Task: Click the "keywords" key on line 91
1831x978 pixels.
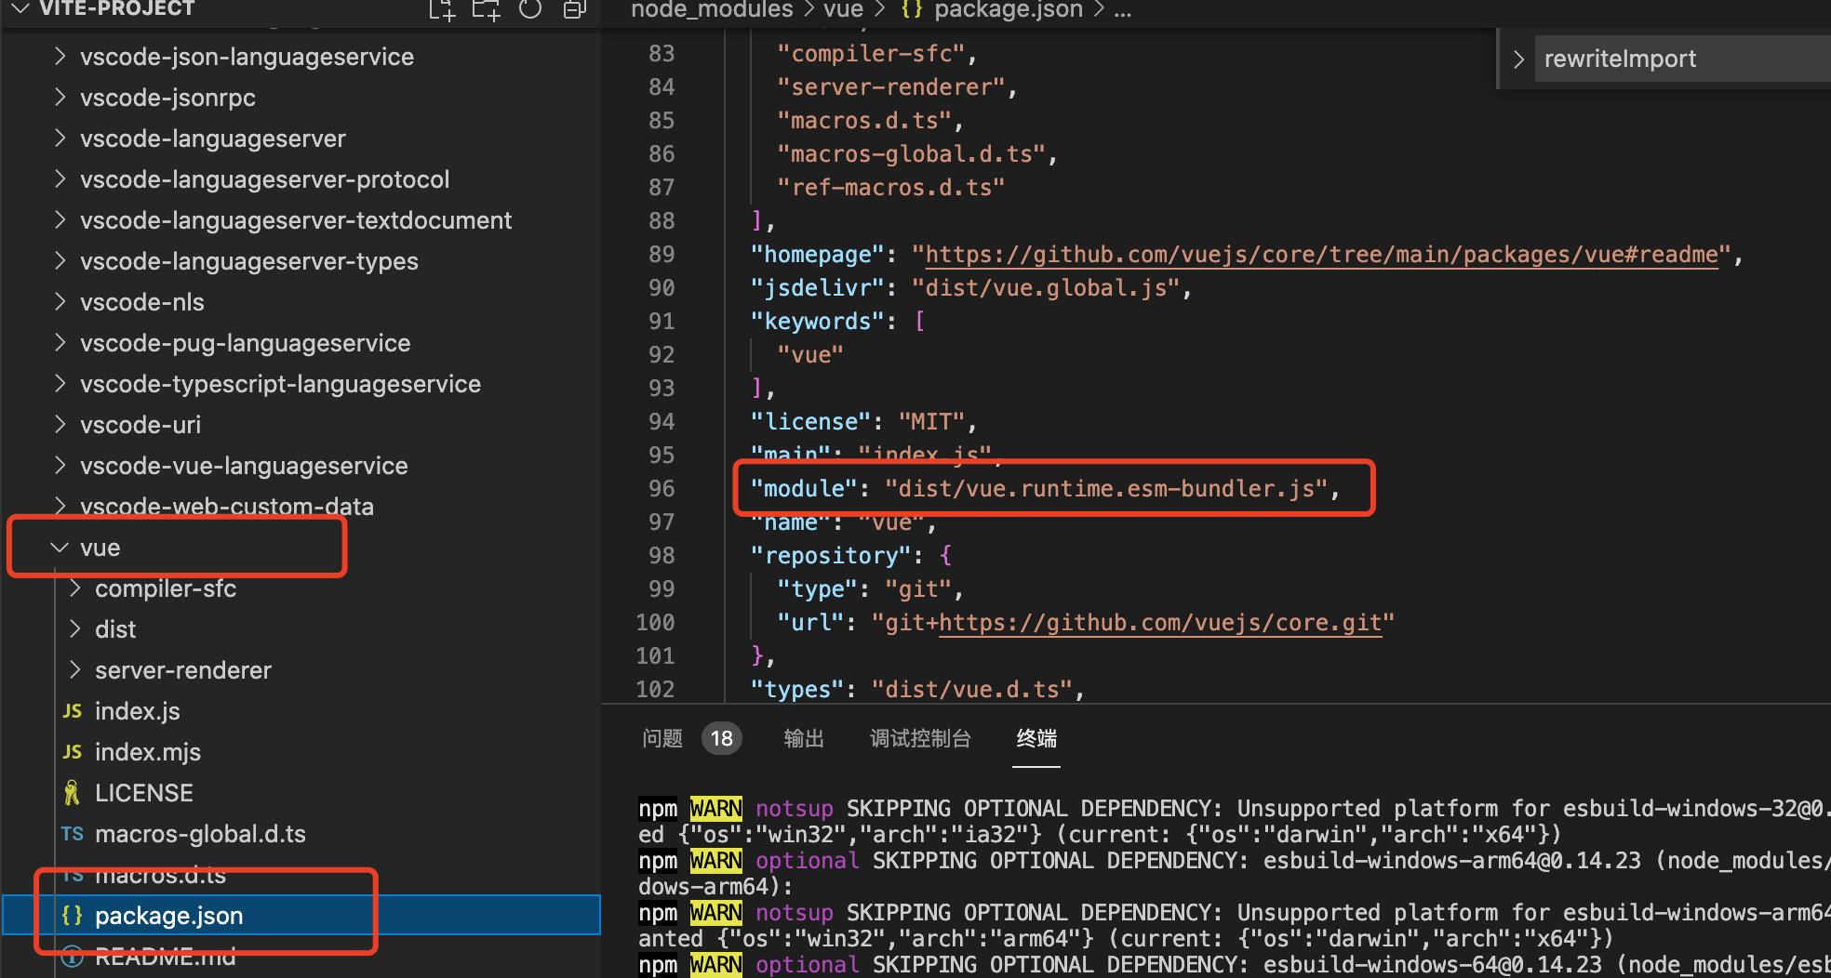Action: tap(817, 322)
